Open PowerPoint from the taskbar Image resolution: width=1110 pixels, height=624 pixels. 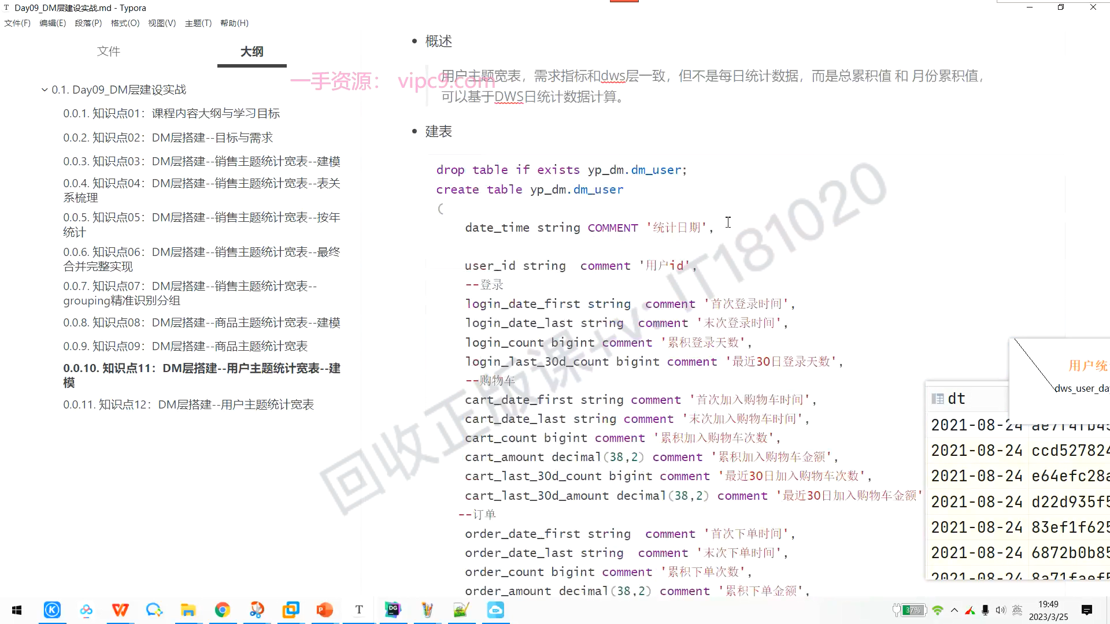point(325,610)
